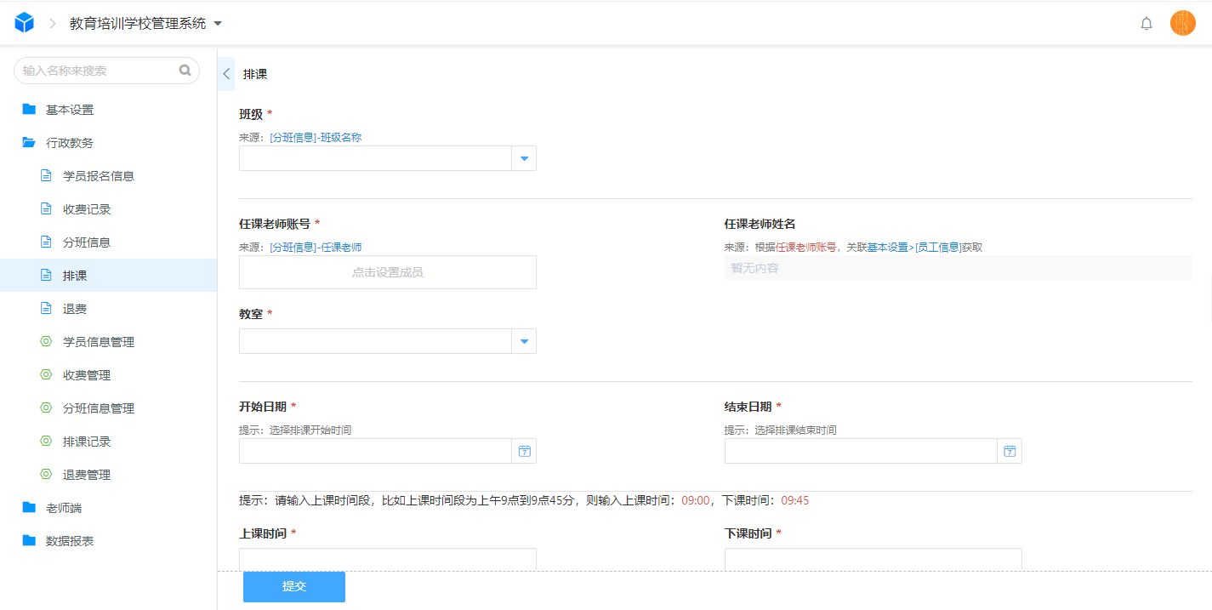
Task: Click the search magnifier icon in sidebar
Action: [185, 71]
